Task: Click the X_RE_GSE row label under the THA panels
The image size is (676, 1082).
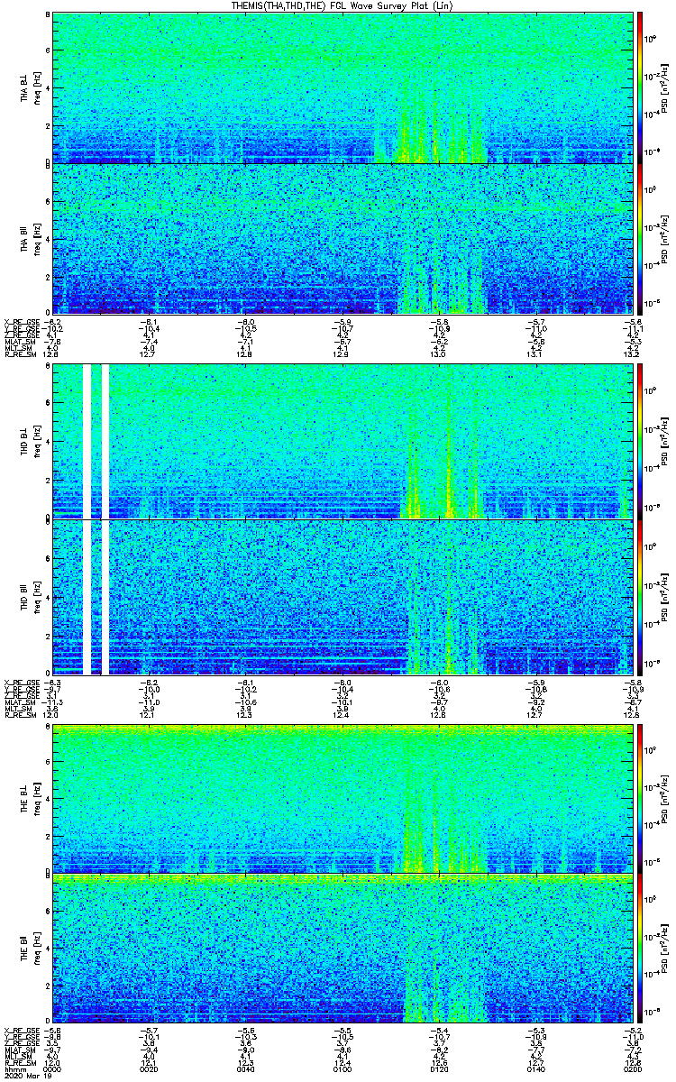Action: click(x=22, y=322)
